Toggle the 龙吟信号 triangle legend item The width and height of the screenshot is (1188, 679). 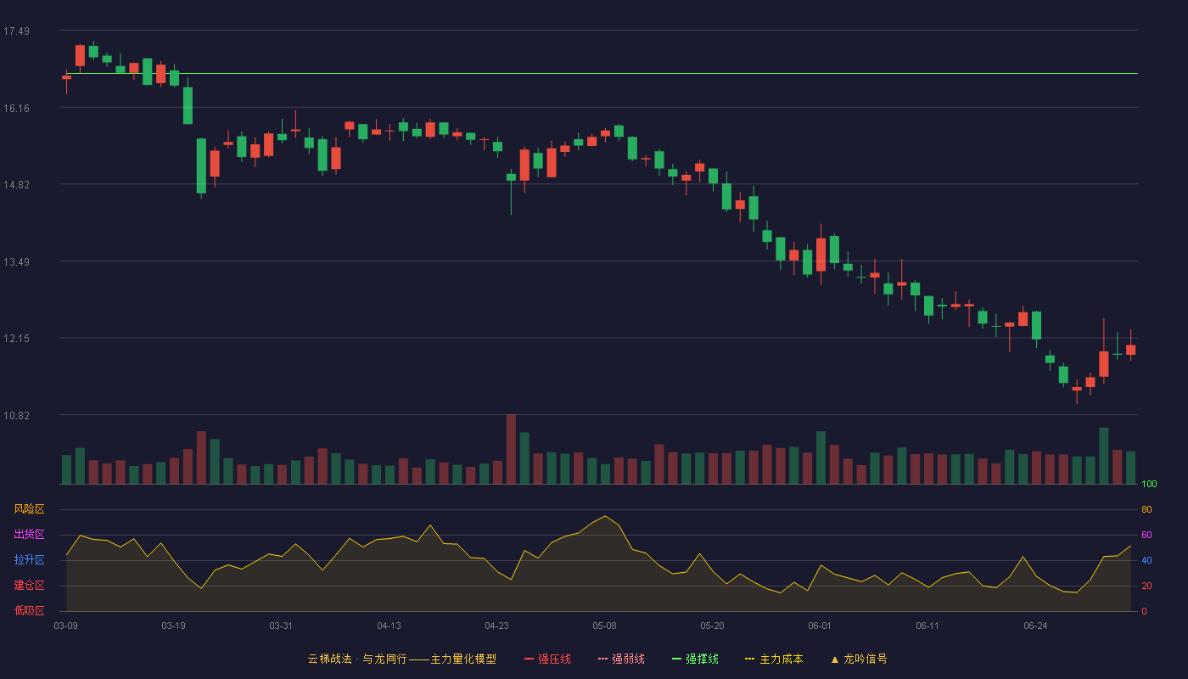(x=859, y=659)
